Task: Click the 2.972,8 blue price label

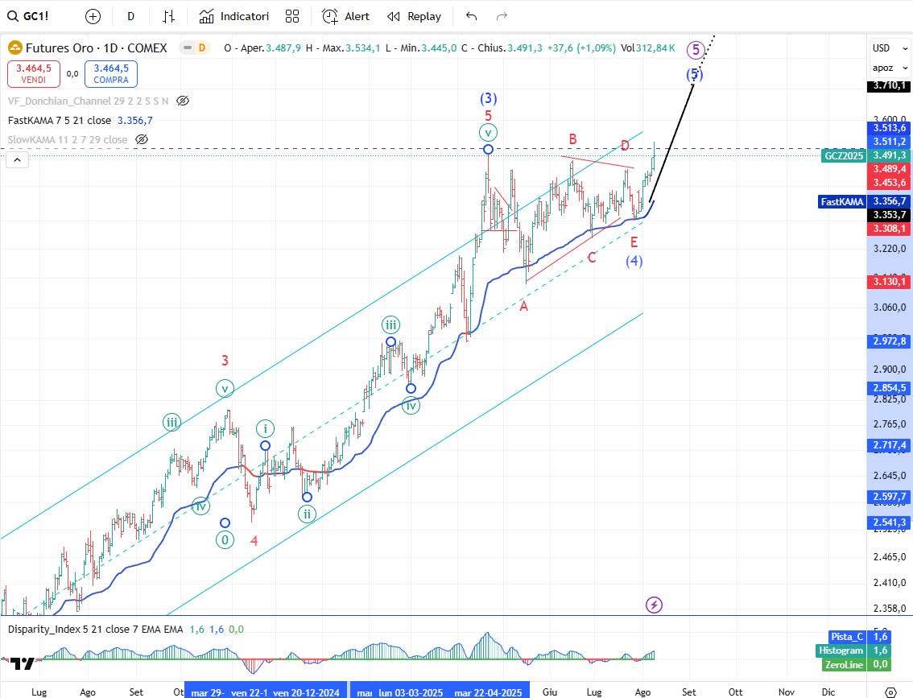Action: pos(889,341)
